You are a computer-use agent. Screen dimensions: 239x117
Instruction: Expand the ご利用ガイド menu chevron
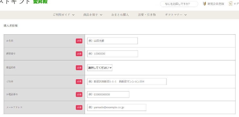click(x=73, y=15)
